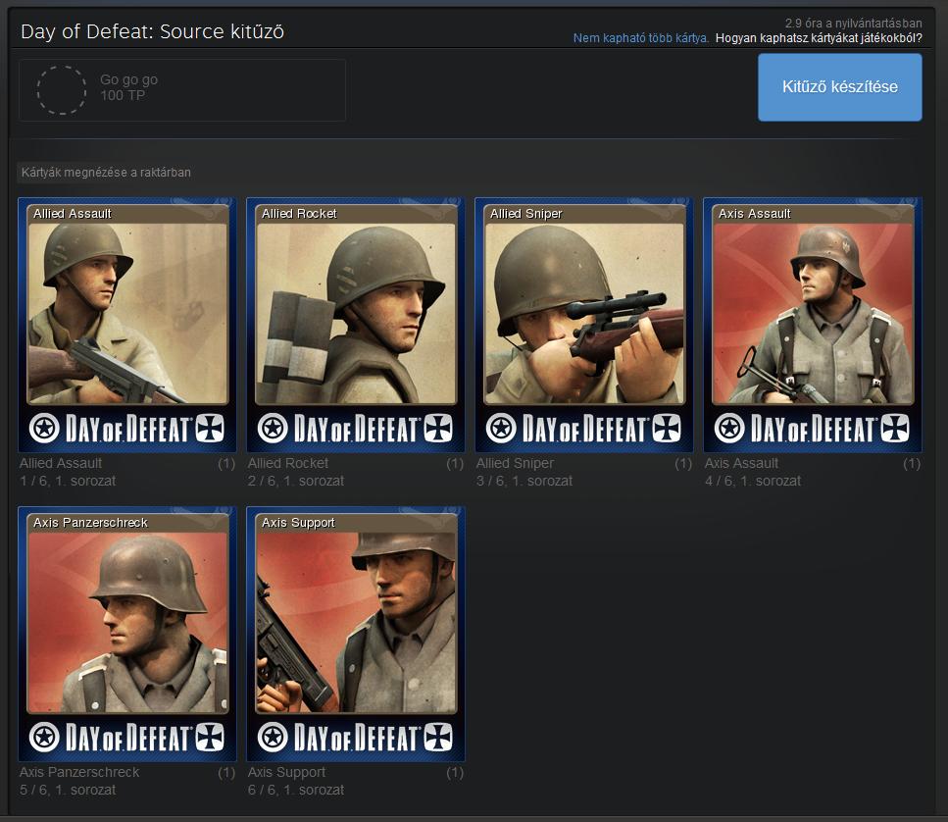
Task: Click the Axis Support title bar on card
Action: [x=356, y=523]
